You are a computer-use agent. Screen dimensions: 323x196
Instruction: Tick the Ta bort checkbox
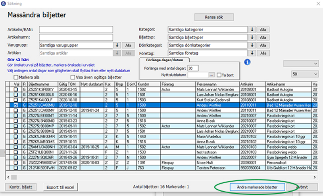click(x=219, y=75)
